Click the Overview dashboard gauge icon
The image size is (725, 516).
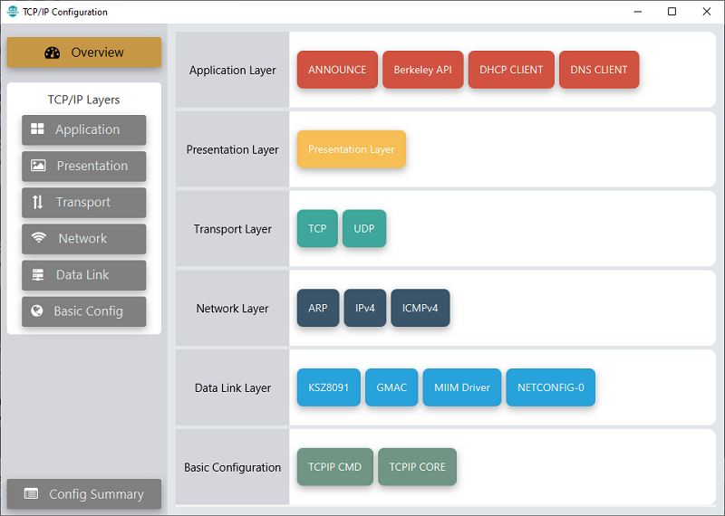(x=52, y=53)
